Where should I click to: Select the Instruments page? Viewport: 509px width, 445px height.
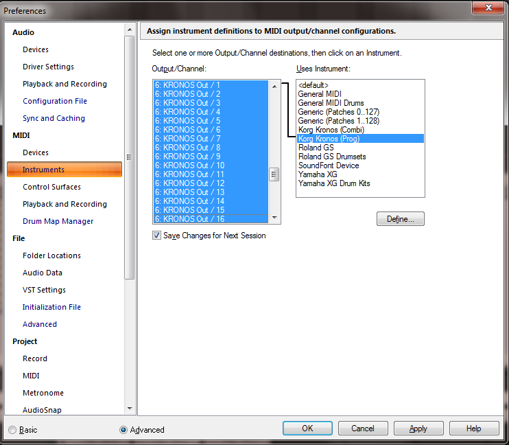(x=64, y=170)
